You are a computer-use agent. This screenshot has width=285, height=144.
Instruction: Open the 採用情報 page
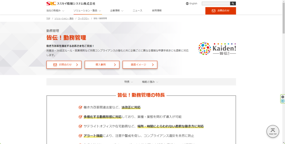(x=157, y=11)
